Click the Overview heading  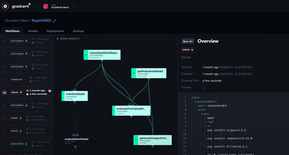click(208, 41)
